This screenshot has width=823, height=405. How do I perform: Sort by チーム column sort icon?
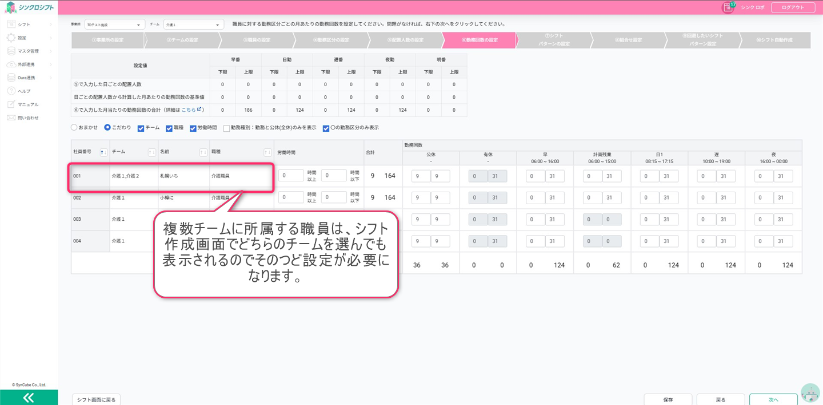pyautogui.click(x=152, y=152)
